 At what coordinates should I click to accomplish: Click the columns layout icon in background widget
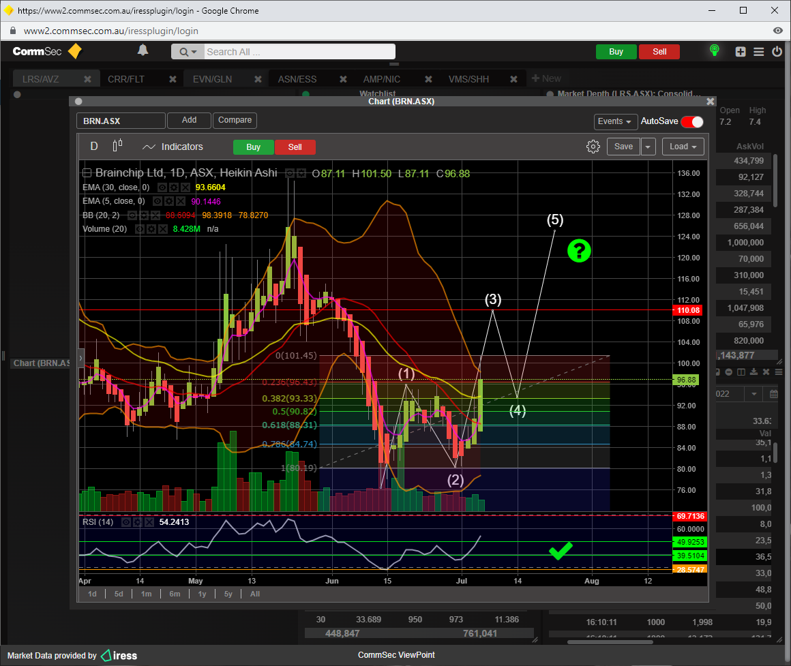tap(741, 372)
